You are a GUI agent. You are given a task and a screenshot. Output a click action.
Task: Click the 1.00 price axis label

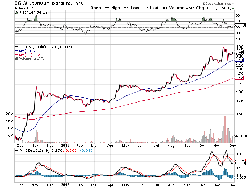[239, 92]
